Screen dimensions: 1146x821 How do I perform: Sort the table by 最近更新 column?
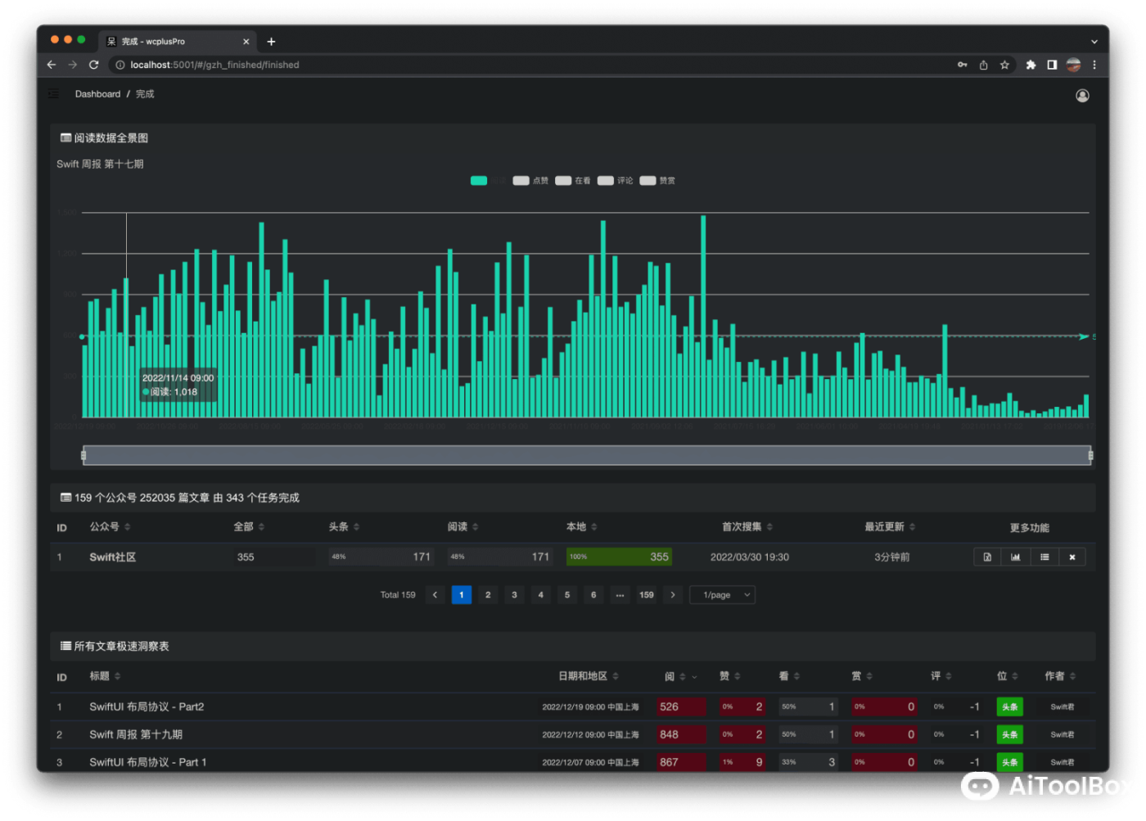pyautogui.click(x=889, y=527)
